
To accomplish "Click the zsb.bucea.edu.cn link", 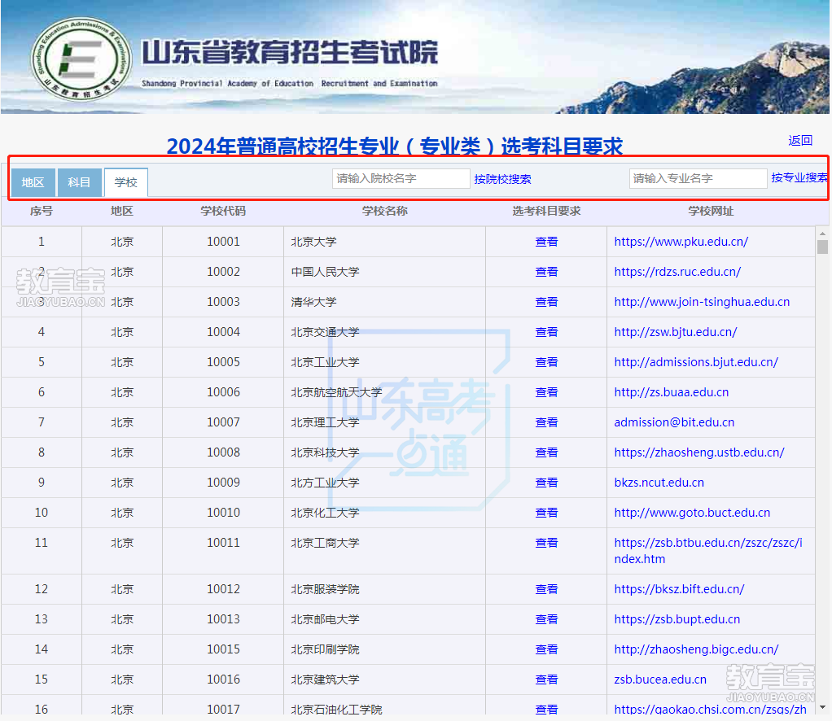I will tap(660, 679).
